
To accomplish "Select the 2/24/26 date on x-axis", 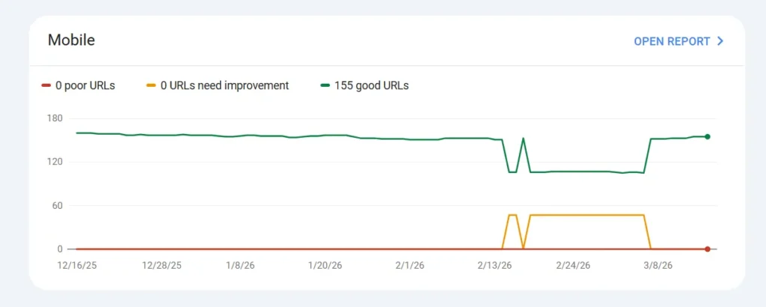I will point(573,265).
